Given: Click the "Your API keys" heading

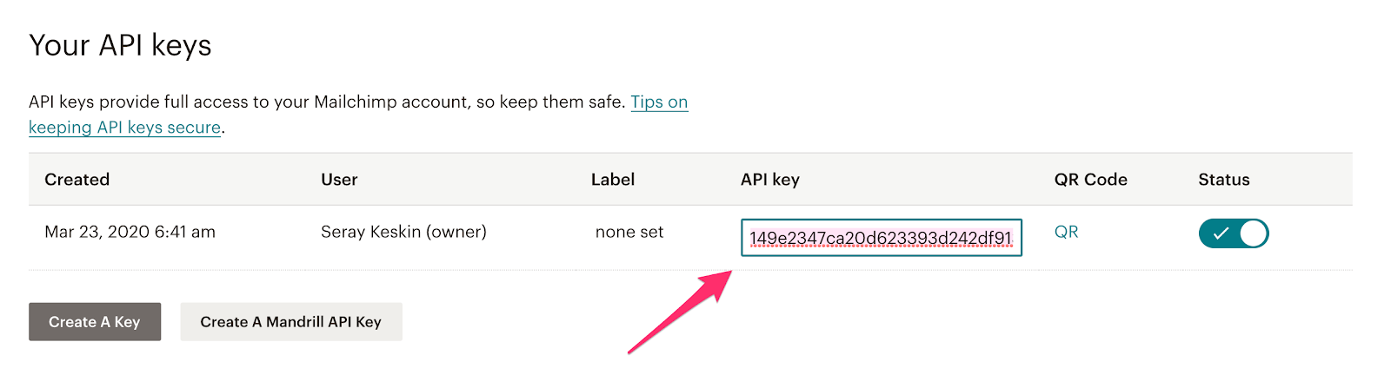Looking at the screenshot, I should pos(120,45).
